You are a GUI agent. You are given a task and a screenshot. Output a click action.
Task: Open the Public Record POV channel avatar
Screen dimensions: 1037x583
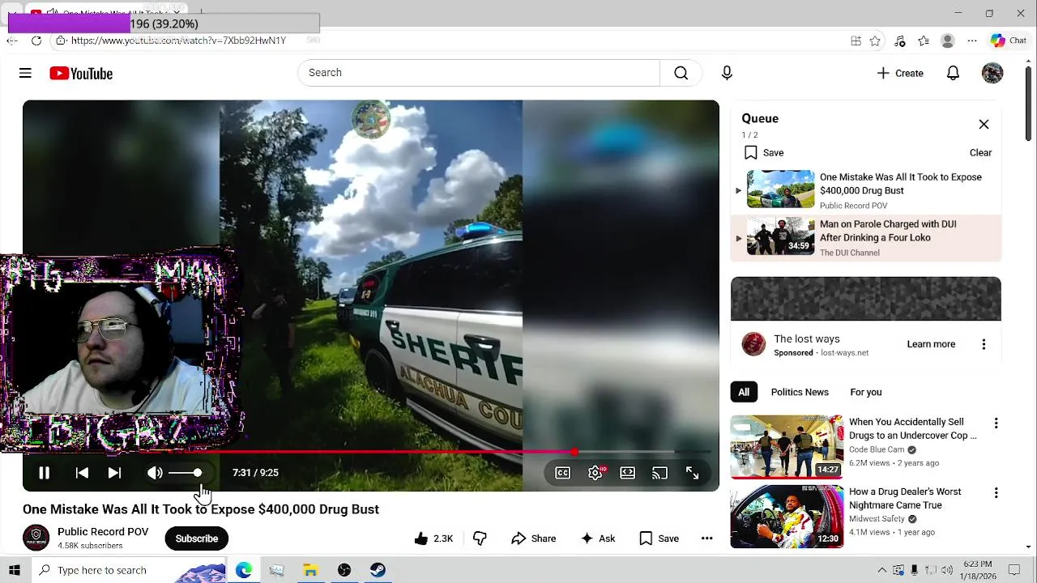coord(36,538)
